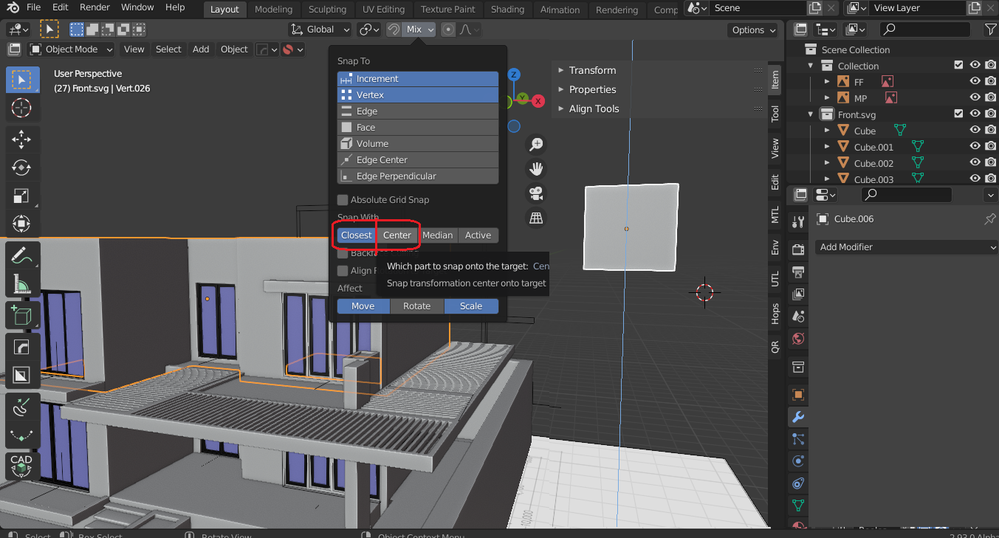Viewport: 999px width, 538px height.
Task: Activate the Rotate tool in the toolbar
Action: tap(21, 168)
